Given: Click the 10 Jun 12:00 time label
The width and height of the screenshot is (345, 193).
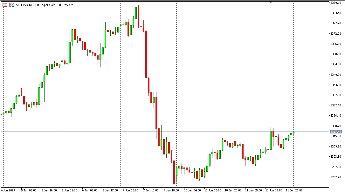Looking at the screenshot, I should pyautogui.click(x=213, y=190).
